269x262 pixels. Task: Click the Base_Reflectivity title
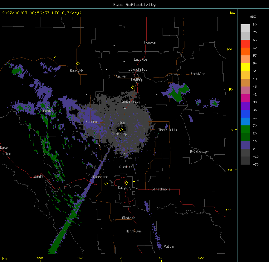(134, 5)
